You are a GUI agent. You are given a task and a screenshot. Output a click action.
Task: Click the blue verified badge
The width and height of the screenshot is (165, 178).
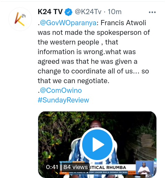tap(68, 12)
